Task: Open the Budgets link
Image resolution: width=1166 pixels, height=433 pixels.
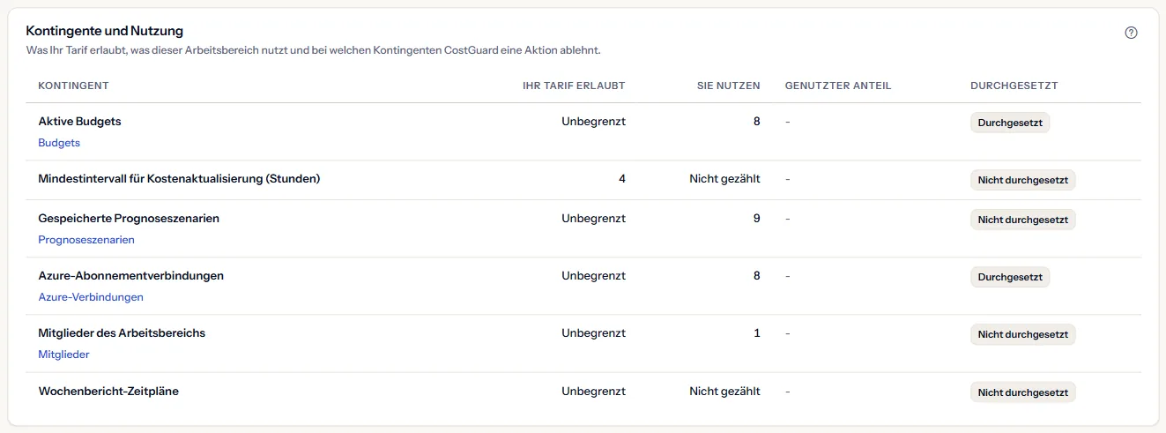Action: (x=59, y=142)
